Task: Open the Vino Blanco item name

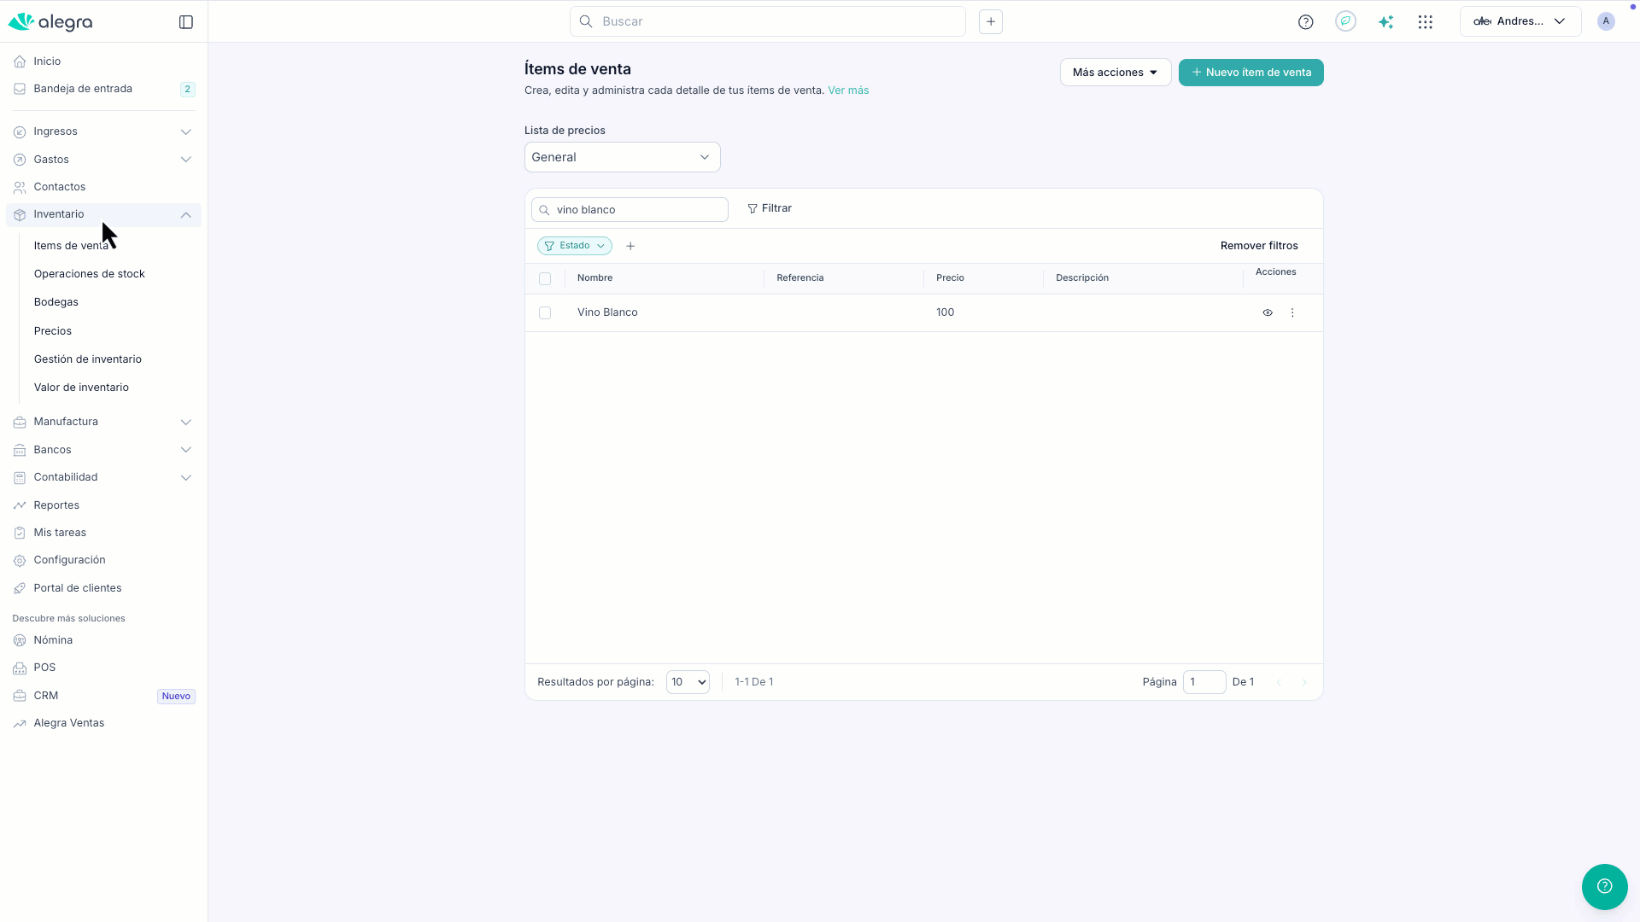Action: pyautogui.click(x=607, y=312)
